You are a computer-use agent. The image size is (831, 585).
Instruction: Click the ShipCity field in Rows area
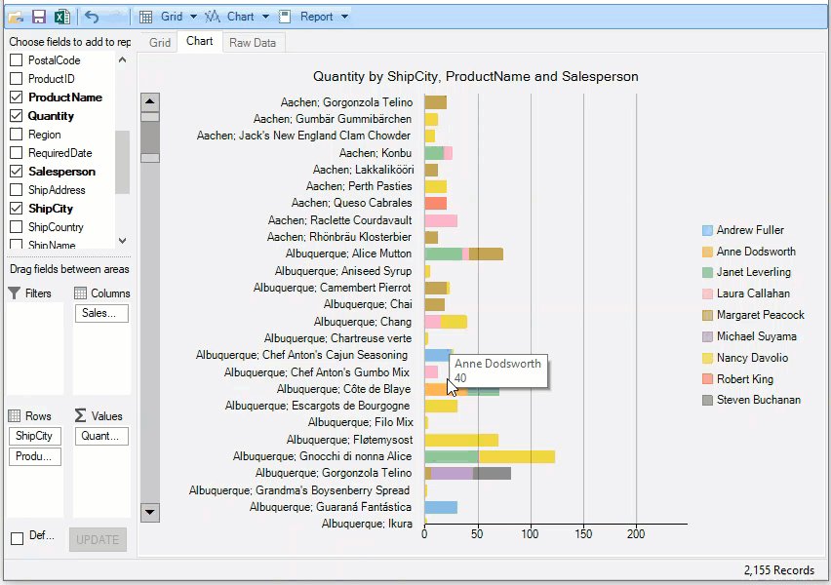coord(35,436)
